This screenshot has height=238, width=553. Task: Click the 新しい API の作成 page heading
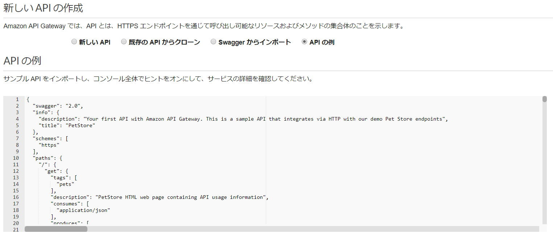[x=44, y=8]
